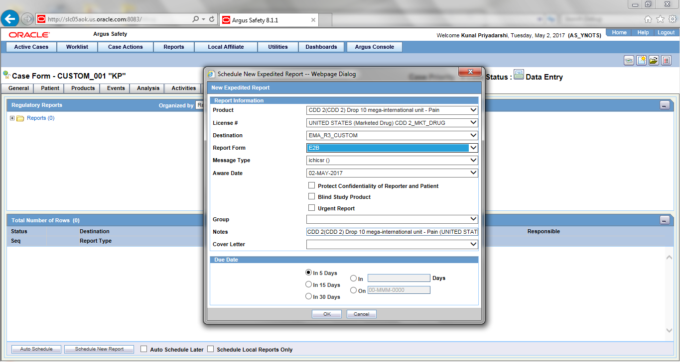Click the search magnifier in address bar
Screen dimensions: 680x362
pos(196,19)
